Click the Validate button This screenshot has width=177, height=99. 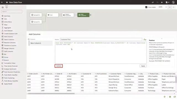click(x=59, y=66)
